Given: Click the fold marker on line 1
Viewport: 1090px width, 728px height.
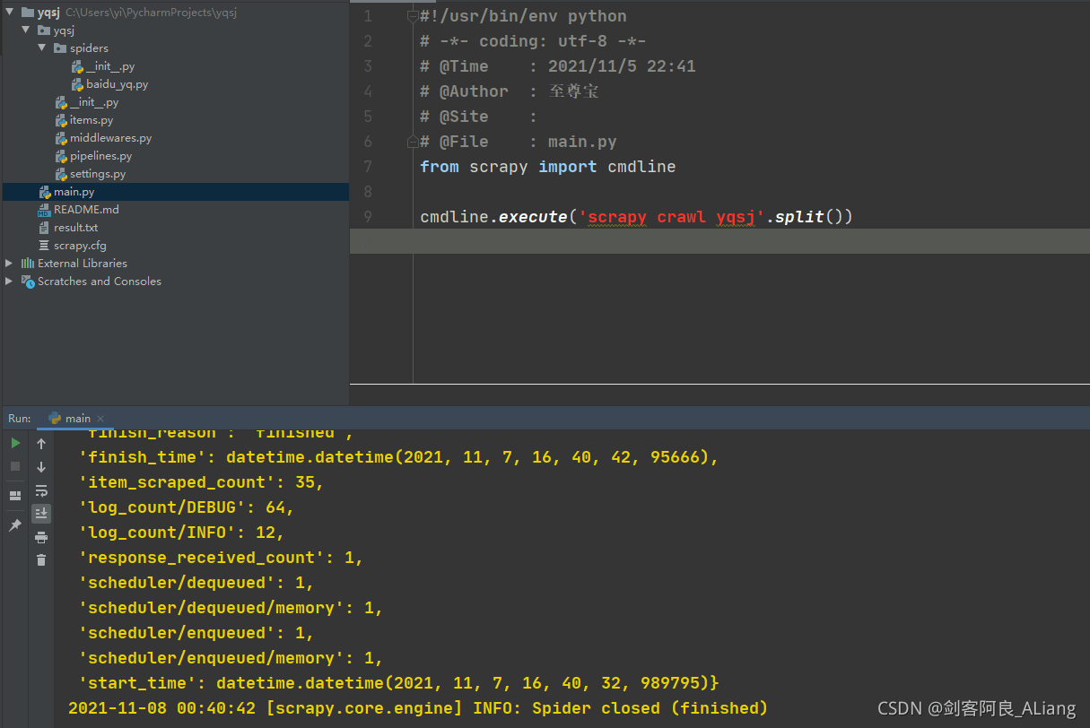Looking at the screenshot, I should coord(413,16).
